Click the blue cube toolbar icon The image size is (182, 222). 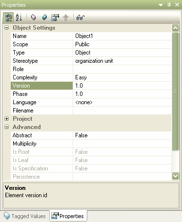point(44,18)
